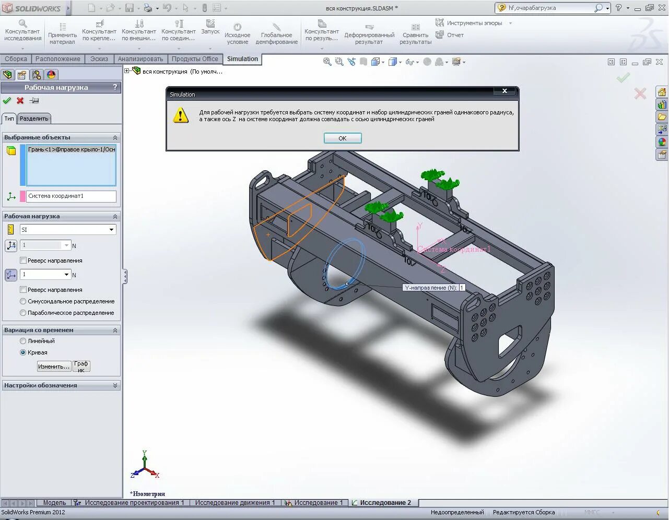Open SolidWorks Resources home icon in task pane

(662, 92)
